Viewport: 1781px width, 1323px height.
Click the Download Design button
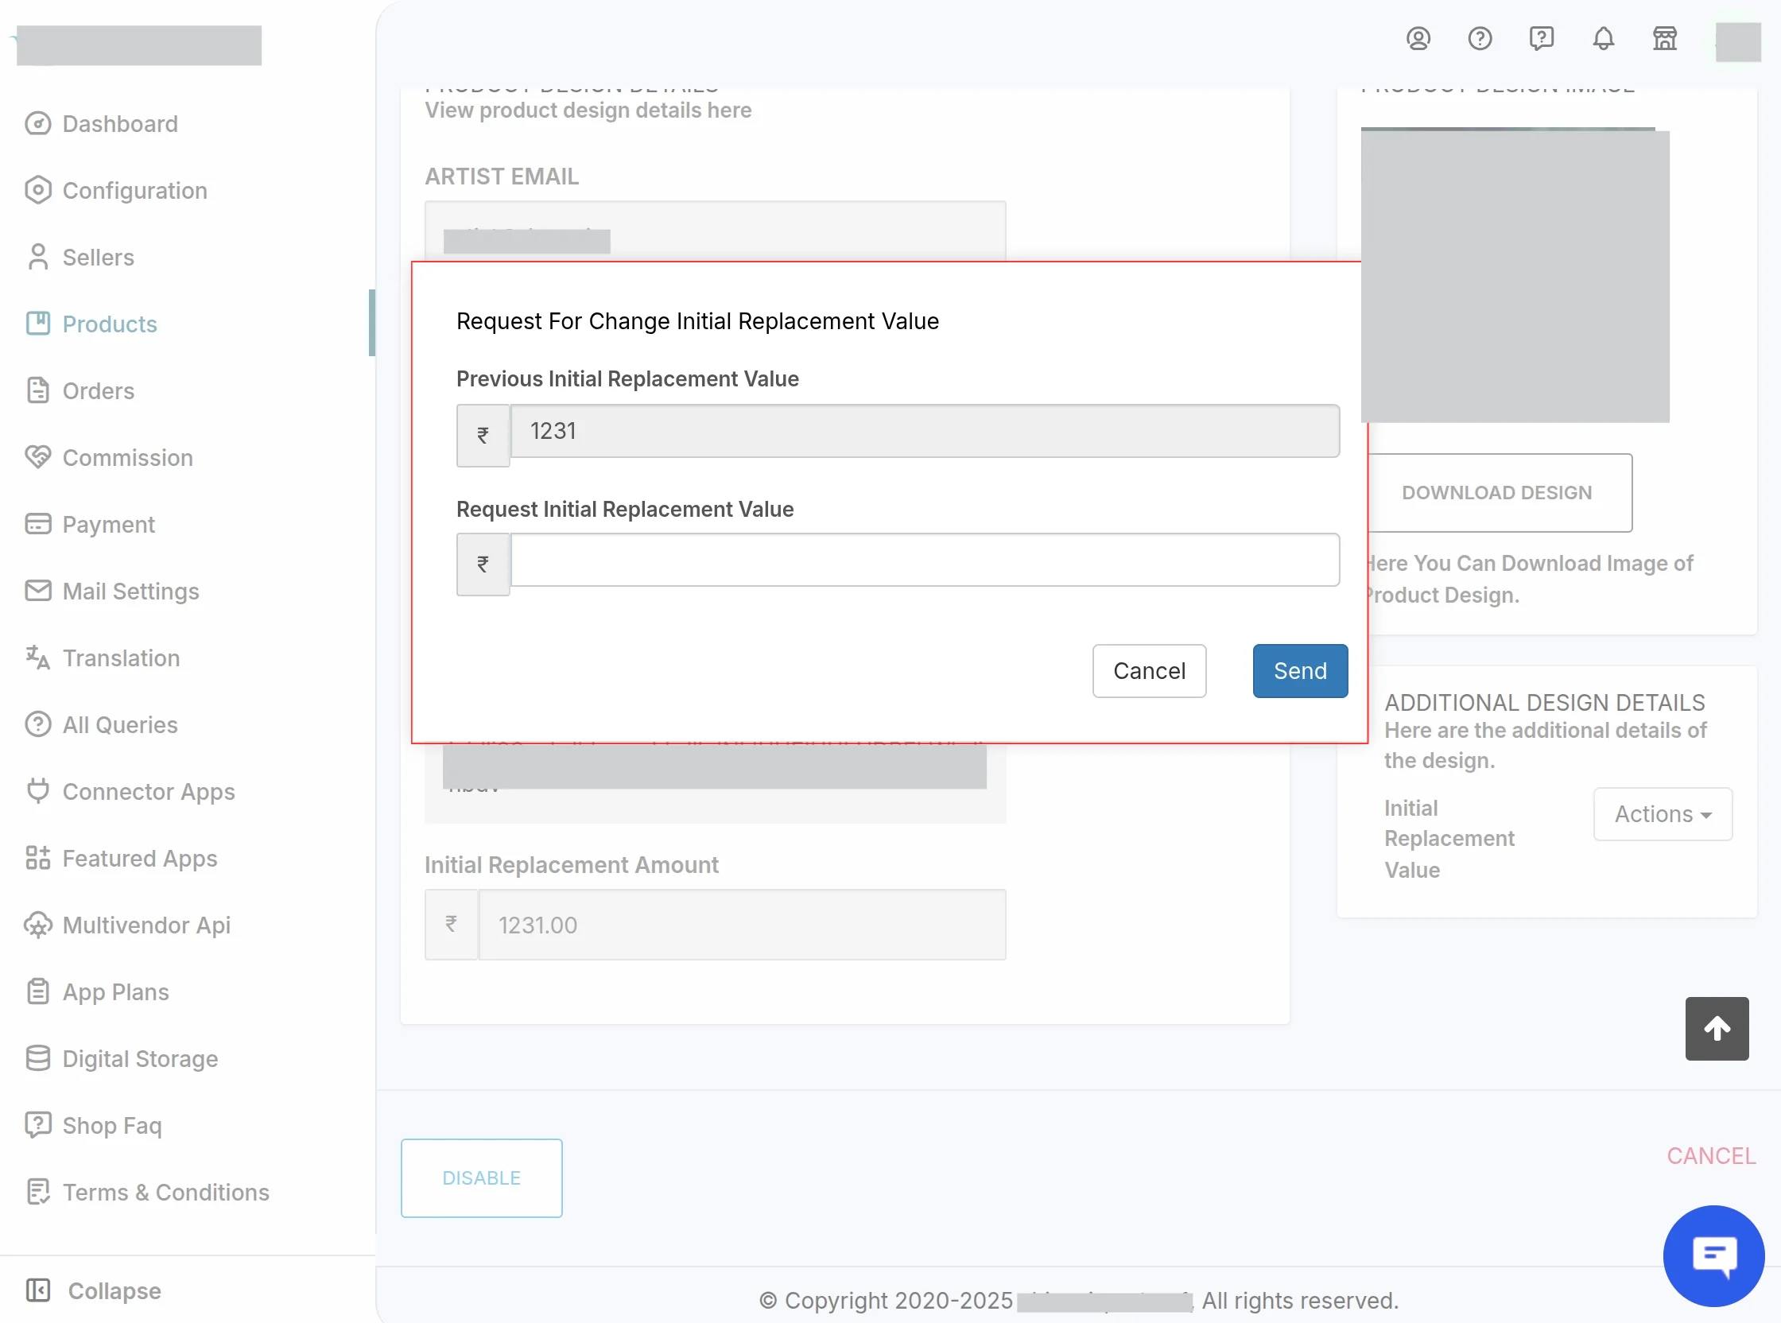point(1496,492)
